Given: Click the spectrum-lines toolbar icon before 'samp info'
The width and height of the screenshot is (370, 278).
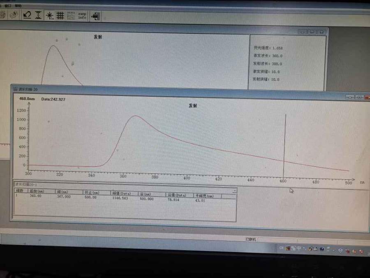Looking at the screenshot, I should [x=71, y=16].
